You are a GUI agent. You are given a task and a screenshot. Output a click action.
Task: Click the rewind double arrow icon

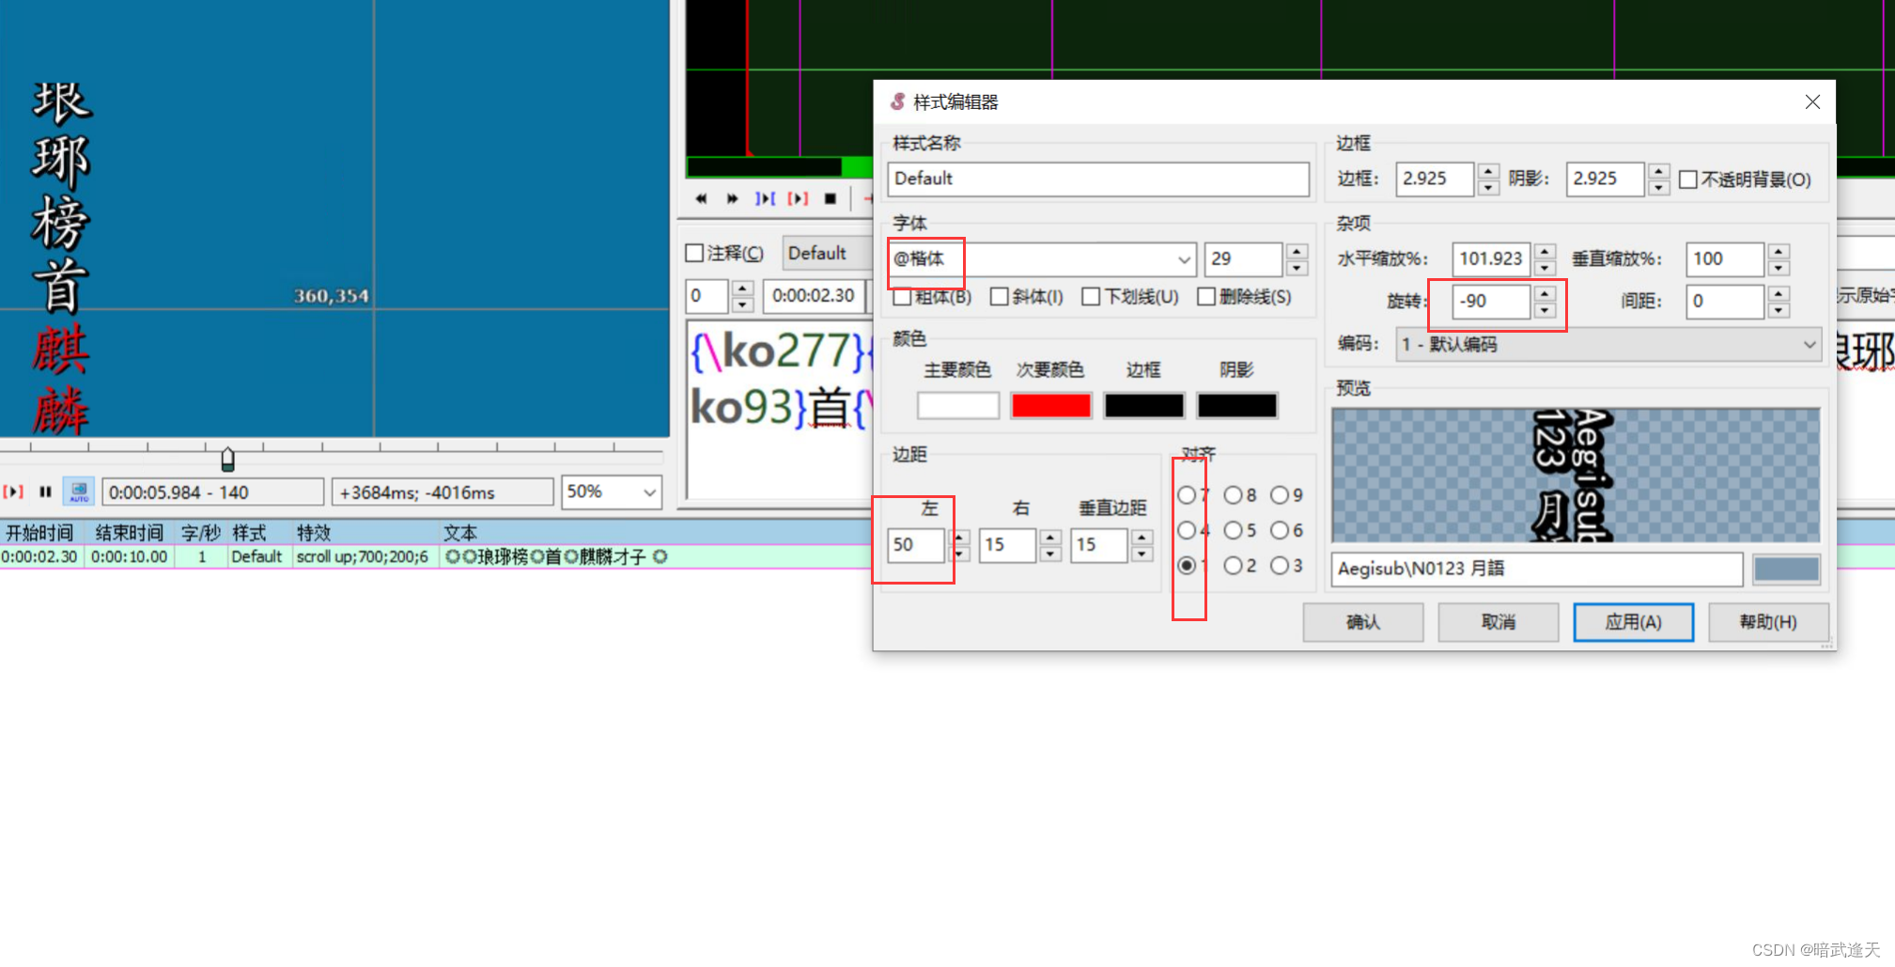[702, 198]
